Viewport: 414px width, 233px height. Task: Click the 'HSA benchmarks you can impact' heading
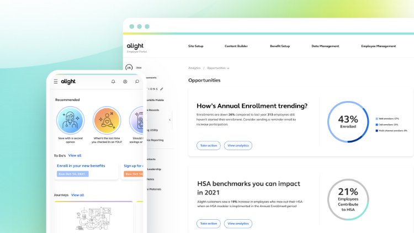[248, 188]
